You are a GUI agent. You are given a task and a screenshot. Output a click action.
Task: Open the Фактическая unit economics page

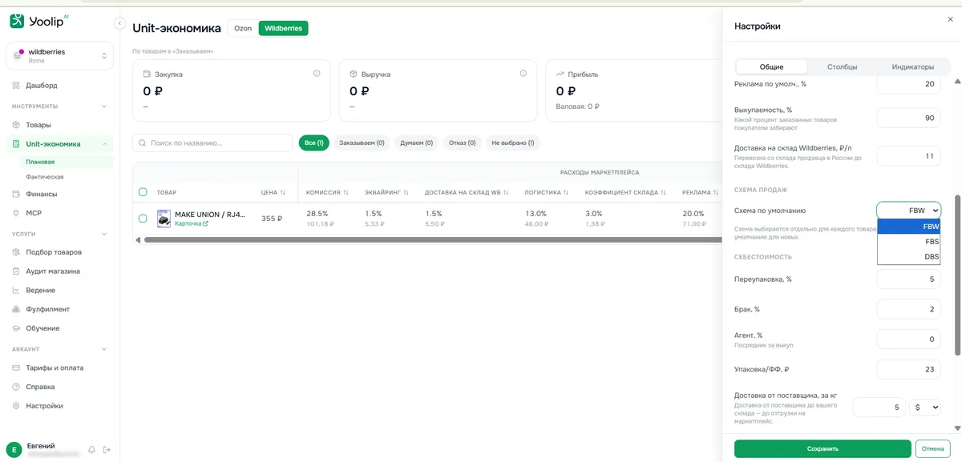pos(45,177)
